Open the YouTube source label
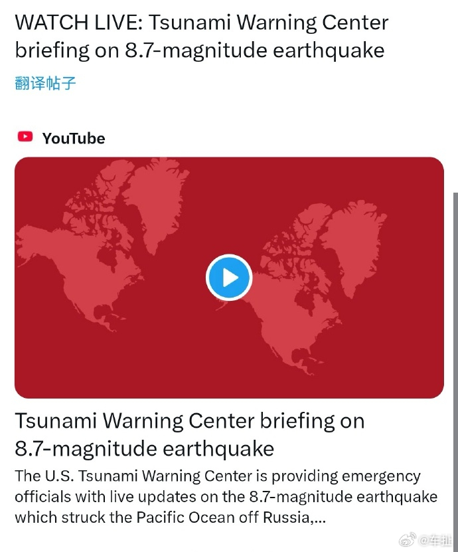This screenshot has width=458, height=552. click(74, 138)
